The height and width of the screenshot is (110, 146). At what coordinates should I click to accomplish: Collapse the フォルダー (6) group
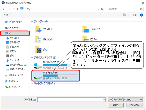pyautogui.click(x=32, y=21)
